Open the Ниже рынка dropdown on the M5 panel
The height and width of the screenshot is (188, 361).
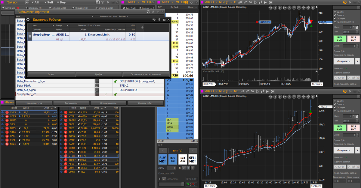353,181
